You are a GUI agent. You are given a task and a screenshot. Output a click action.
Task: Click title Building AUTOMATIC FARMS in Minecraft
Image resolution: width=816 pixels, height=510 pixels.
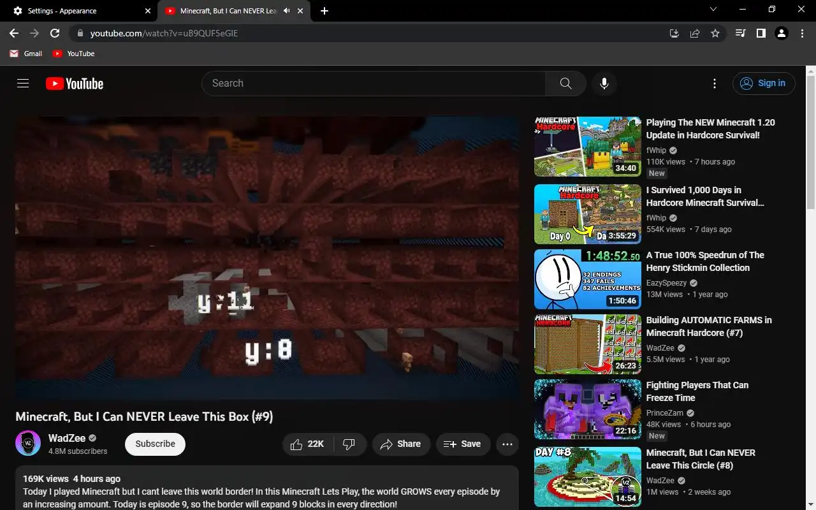pos(709,326)
